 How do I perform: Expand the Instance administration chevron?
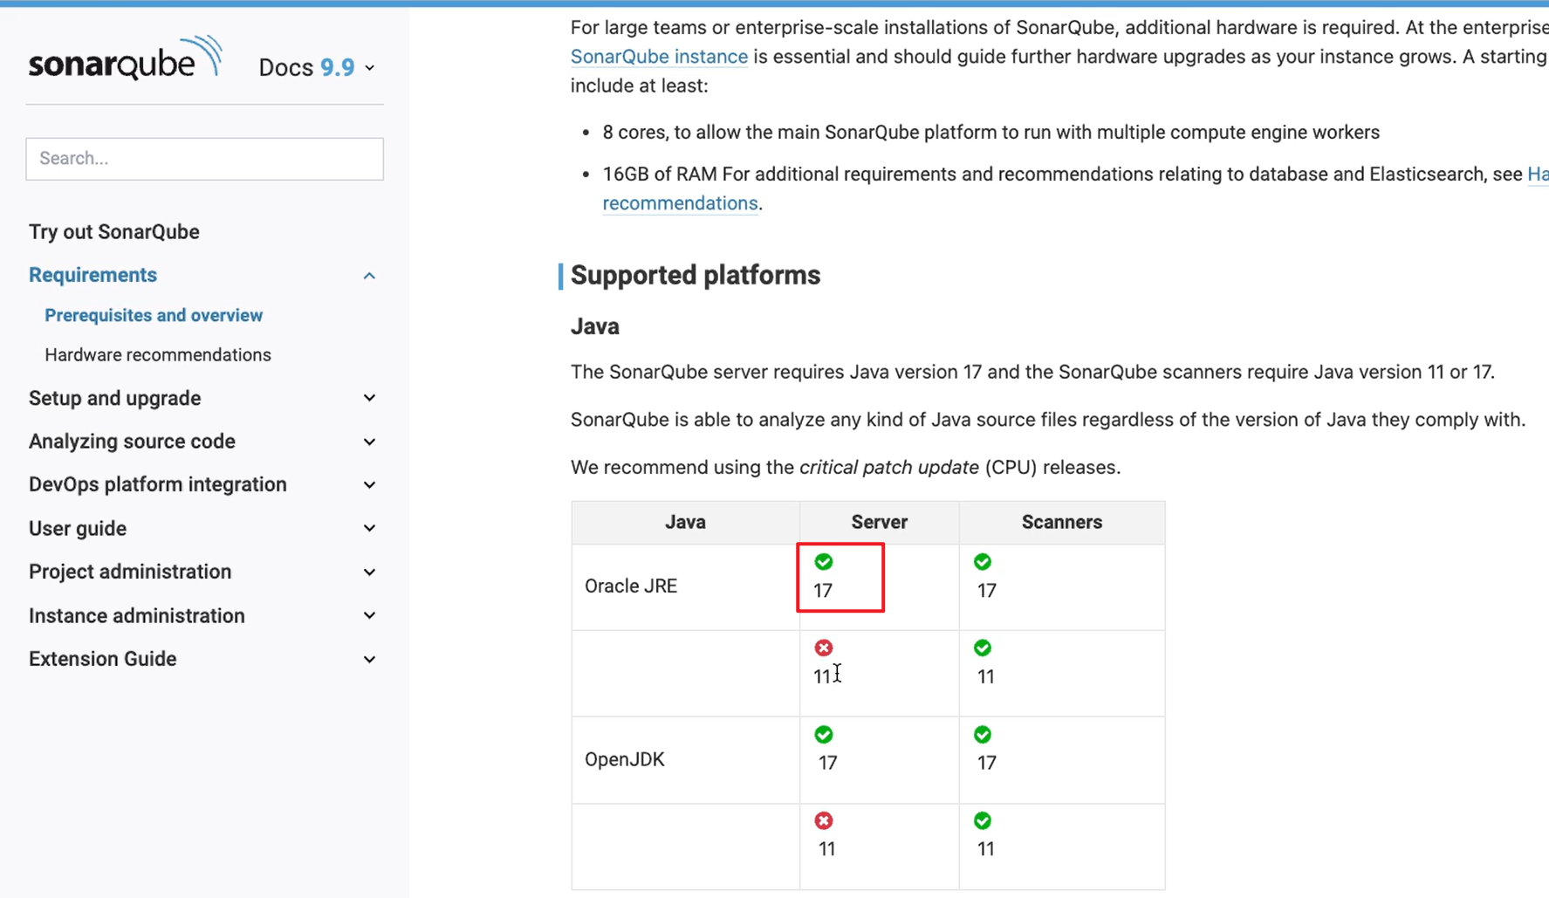[x=369, y=615]
